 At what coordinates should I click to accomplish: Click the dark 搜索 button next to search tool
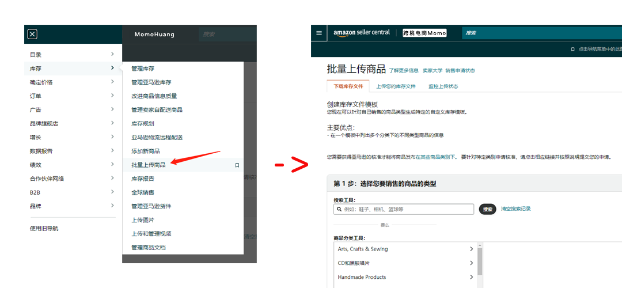[488, 209]
